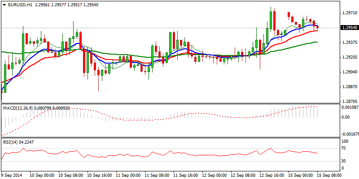Select the MACD(12,26,9) indicator label
This screenshot has width=359, height=179.
coord(17,108)
